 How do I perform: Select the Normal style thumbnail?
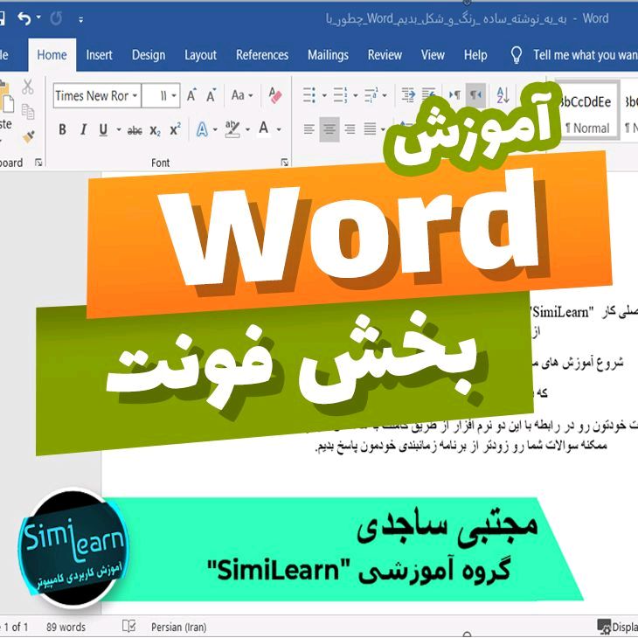[587, 110]
